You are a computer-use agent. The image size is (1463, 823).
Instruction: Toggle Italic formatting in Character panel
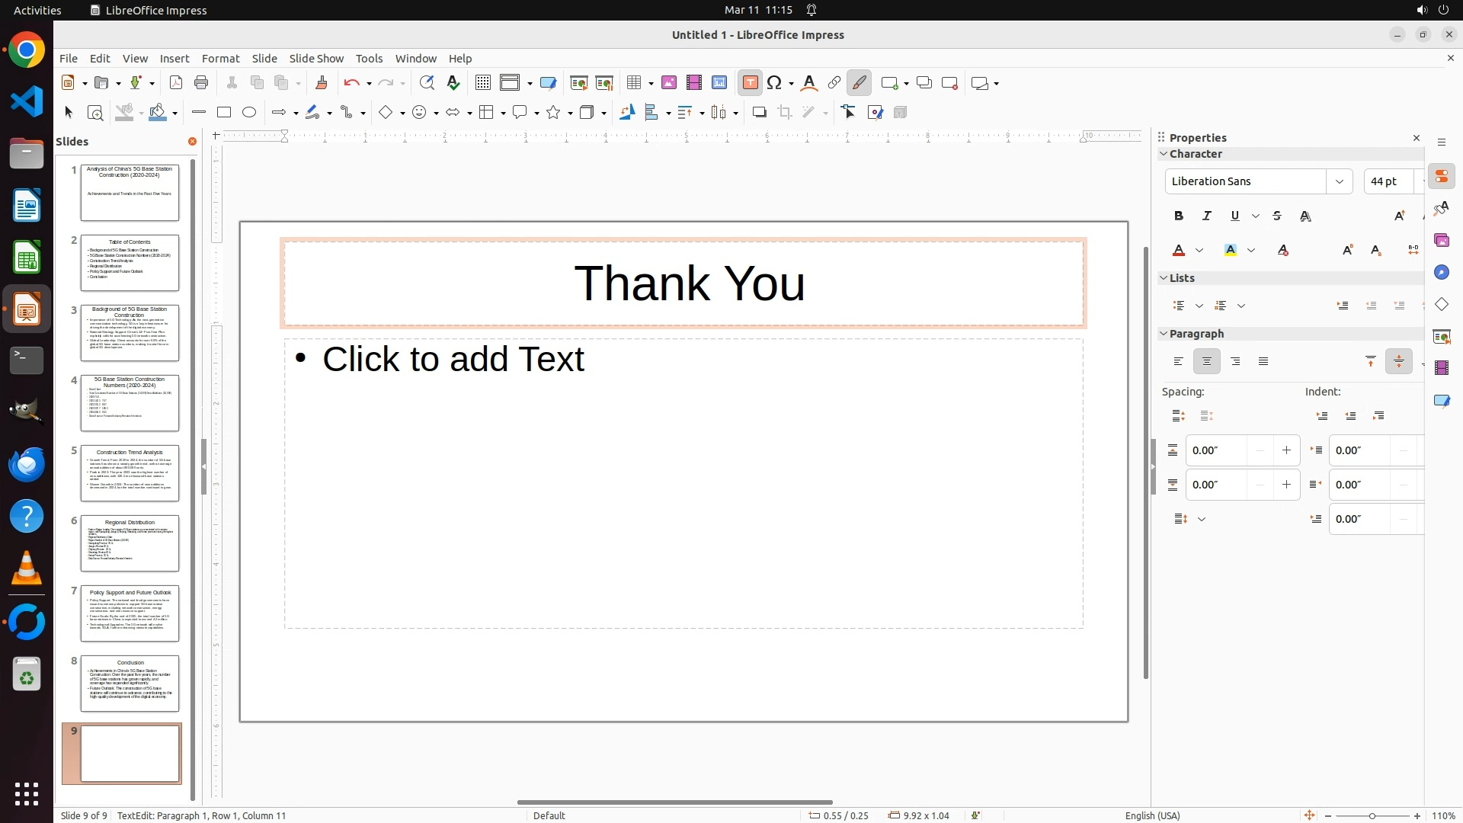click(1207, 216)
